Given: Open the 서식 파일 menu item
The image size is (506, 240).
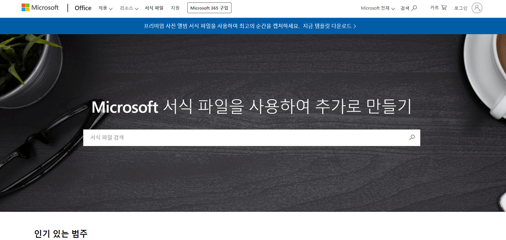Looking at the screenshot, I should (154, 8).
